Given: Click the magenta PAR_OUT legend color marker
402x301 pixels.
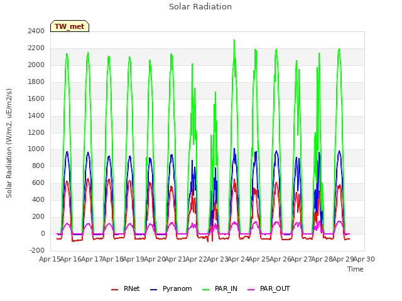Looking at the screenshot, I should click(x=251, y=290).
